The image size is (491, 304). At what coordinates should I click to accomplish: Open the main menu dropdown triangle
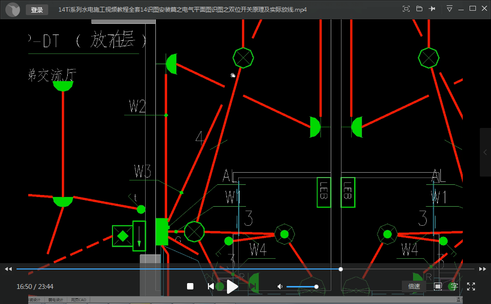(449, 9)
